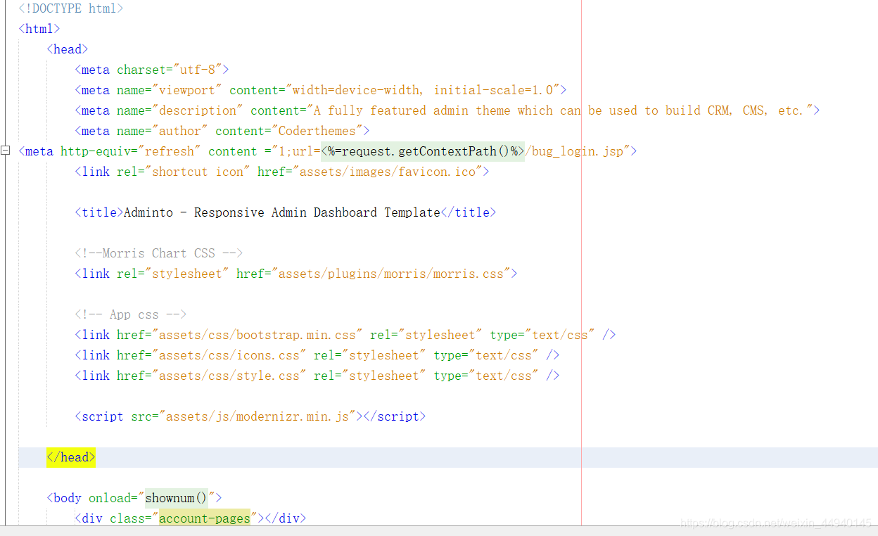The width and height of the screenshot is (878, 536).
Task: Click the "assets/js/modernizr.min.js" script source
Action: tap(257, 416)
